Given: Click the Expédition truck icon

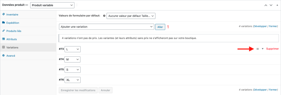Looking at the screenshot, I should click(x=3, y=23).
